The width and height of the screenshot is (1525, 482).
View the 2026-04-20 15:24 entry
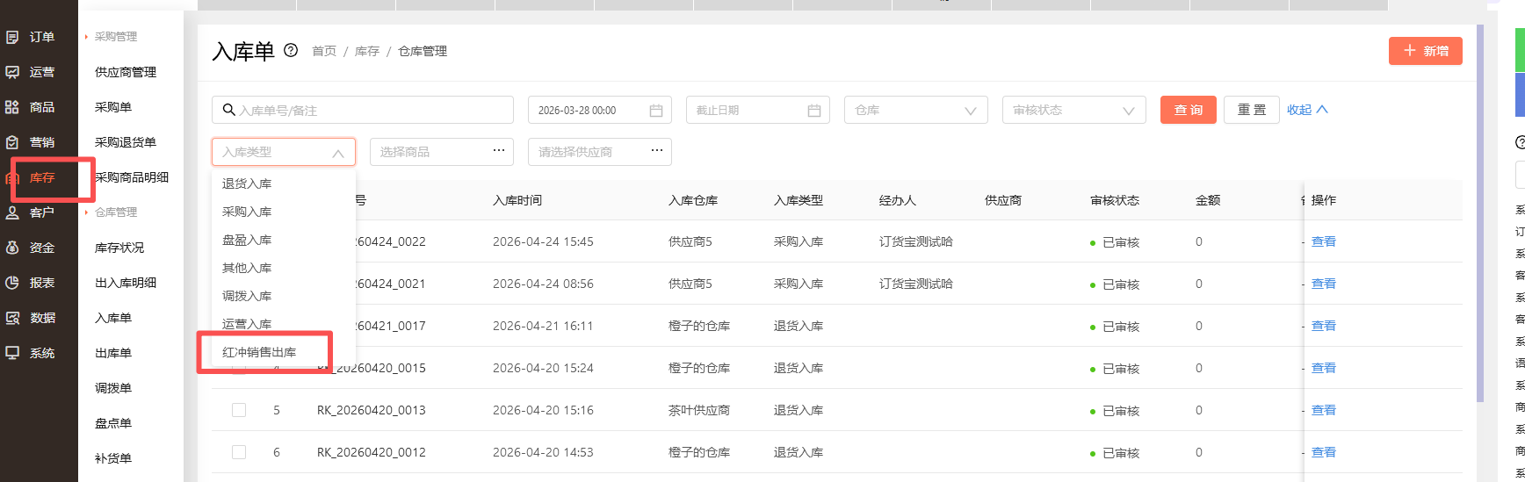[x=1323, y=368]
